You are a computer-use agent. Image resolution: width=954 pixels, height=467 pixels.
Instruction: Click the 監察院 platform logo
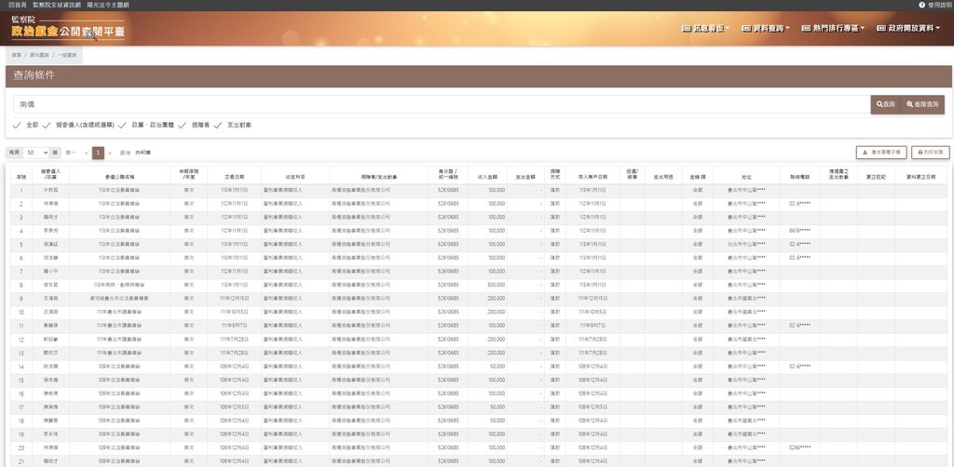[67, 28]
